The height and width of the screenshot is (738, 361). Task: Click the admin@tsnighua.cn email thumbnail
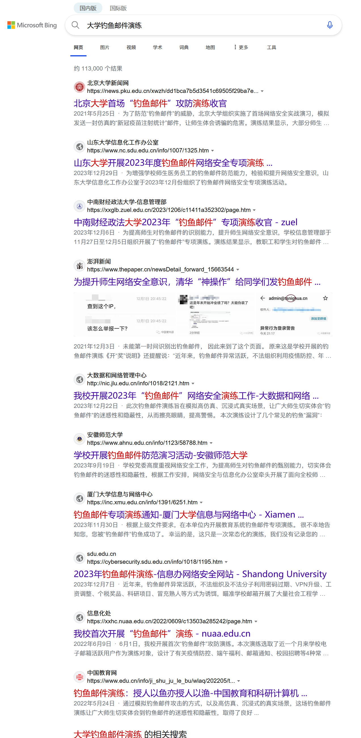(x=294, y=314)
